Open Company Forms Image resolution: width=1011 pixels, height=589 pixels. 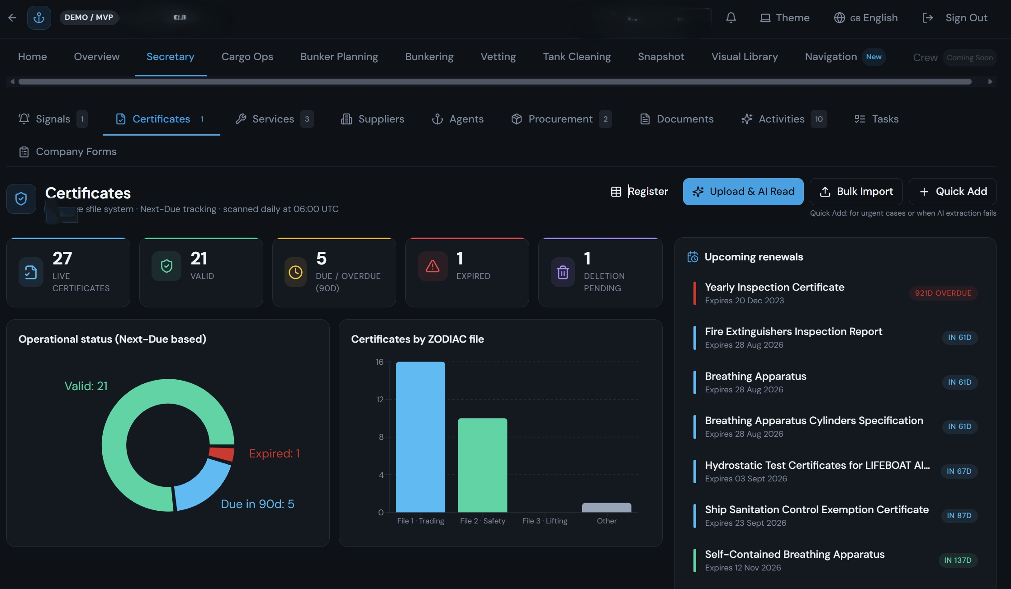67,151
